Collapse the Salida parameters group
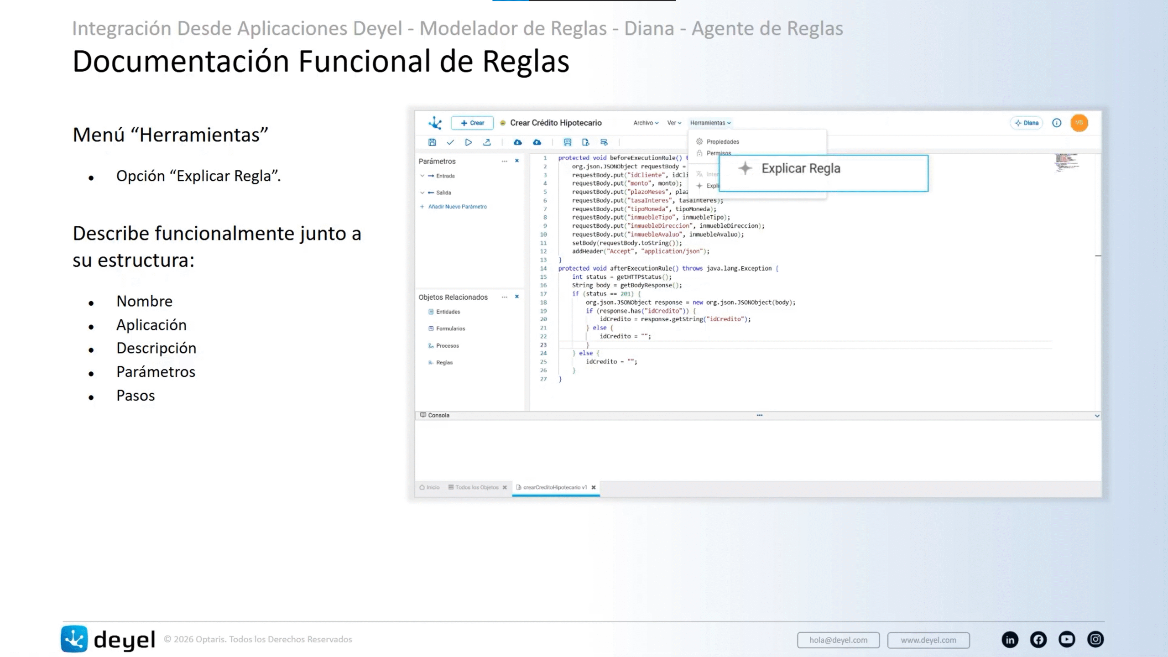Screen dimensions: 1168x657 [x=422, y=193]
